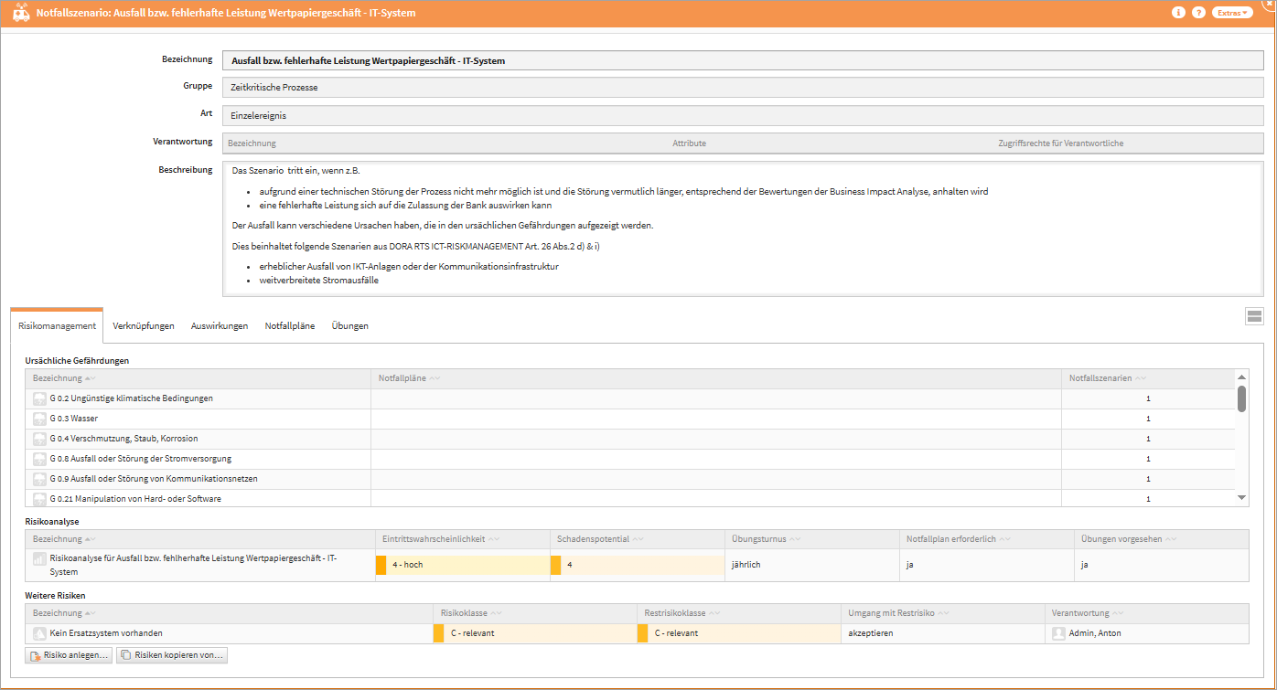Screen dimensions: 1277x690
Task: Click warning icon beside Kein Ersatzsystem vorhanden
Action: [x=39, y=633]
